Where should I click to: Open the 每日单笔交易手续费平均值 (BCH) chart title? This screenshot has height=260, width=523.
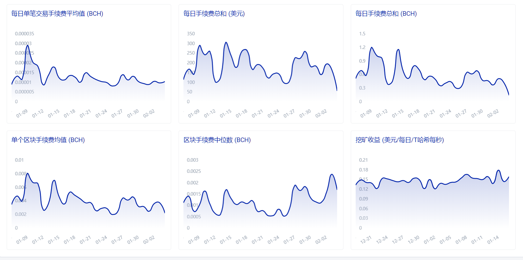tap(57, 14)
